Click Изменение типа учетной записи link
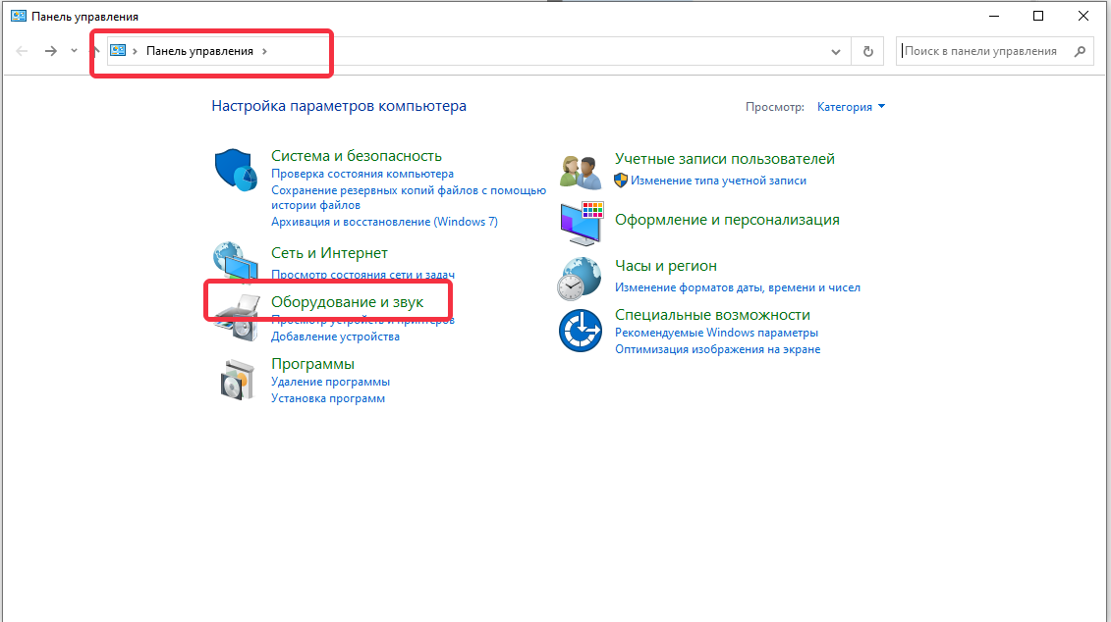The height and width of the screenshot is (622, 1111). coord(718,181)
